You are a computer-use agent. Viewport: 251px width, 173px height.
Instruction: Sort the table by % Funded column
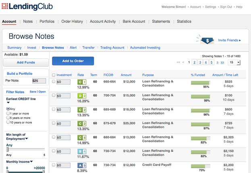(x=198, y=75)
